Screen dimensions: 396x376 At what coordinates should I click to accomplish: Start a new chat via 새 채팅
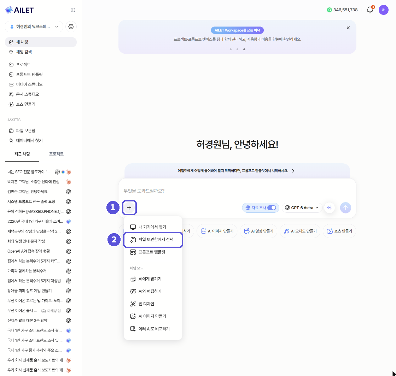41,42
